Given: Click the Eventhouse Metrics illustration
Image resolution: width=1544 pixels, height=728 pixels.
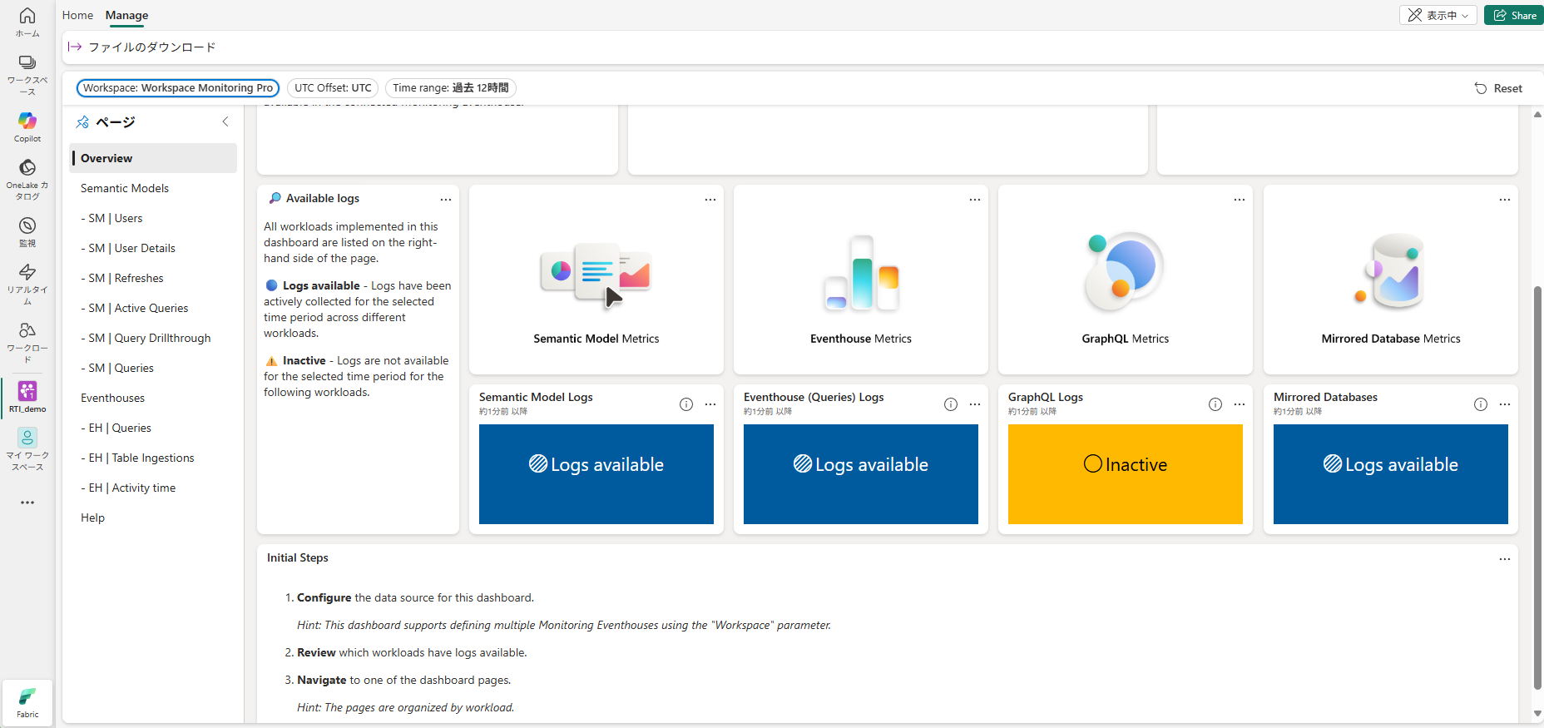Looking at the screenshot, I should coord(861,274).
